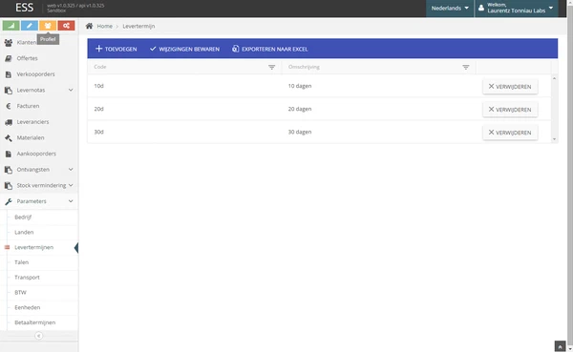
Task: Expand the Ontvangsten submenu chevron
Action: click(x=71, y=169)
